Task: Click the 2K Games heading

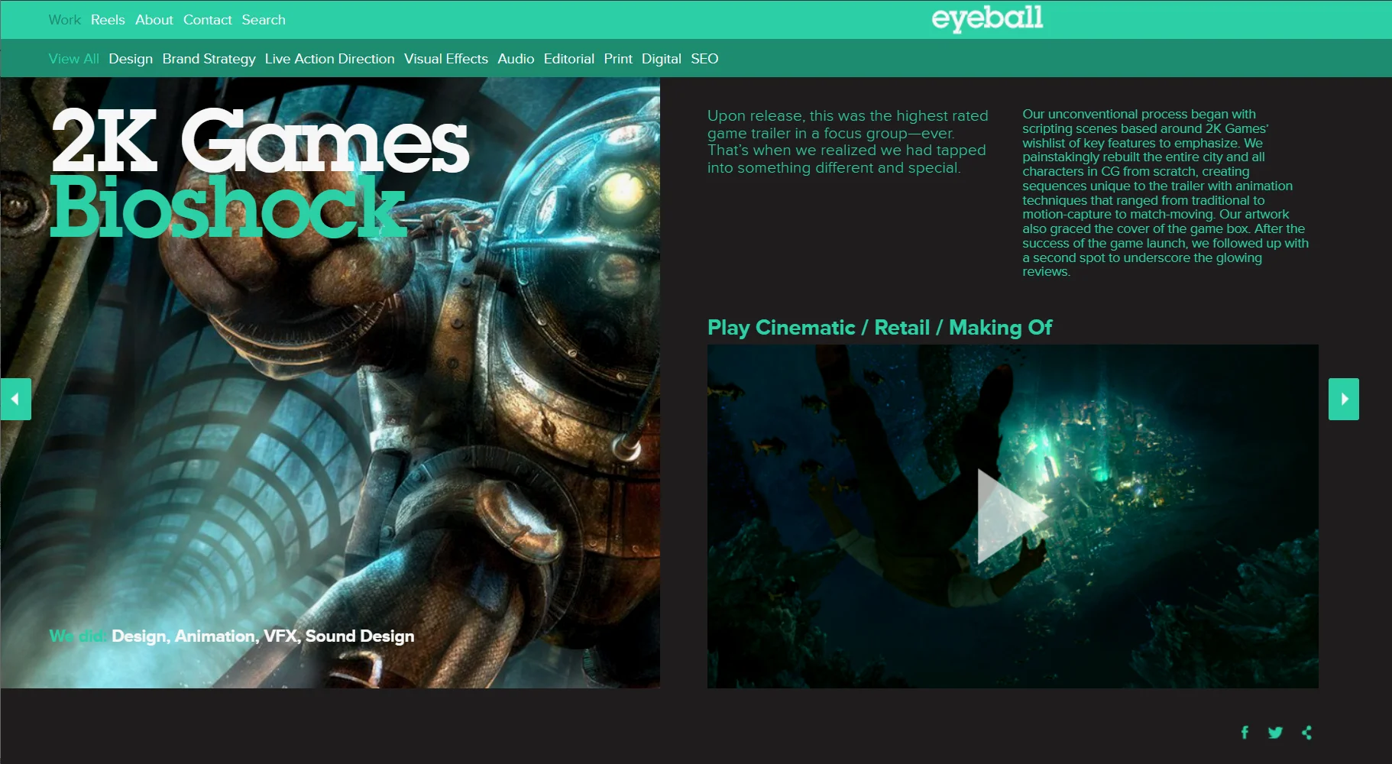Action: click(260, 140)
